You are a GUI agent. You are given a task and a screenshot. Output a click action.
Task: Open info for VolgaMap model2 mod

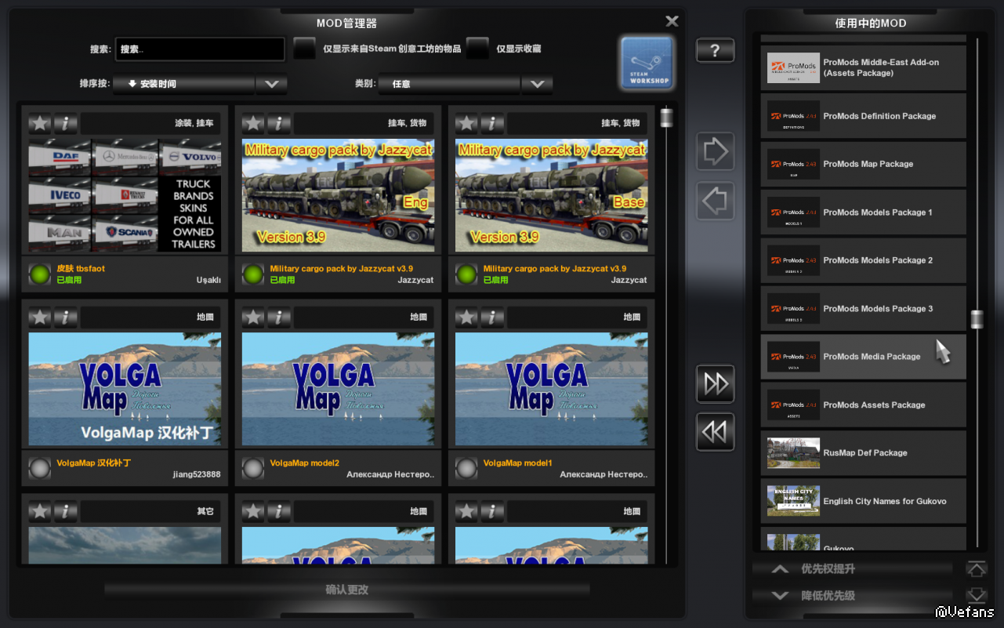278,318
